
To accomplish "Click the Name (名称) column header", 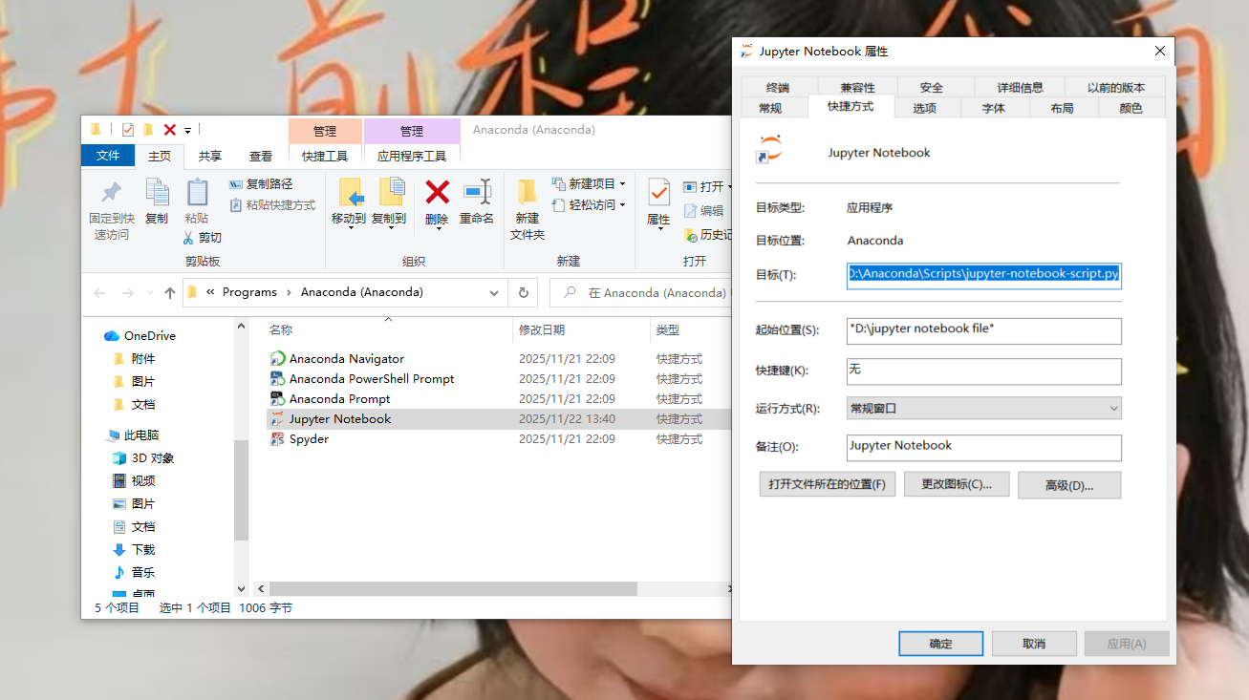I will point(281,329).
